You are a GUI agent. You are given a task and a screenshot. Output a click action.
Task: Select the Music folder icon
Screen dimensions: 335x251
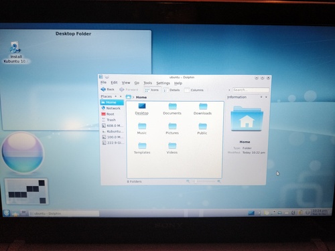pyautogui.click(x=142, y=129)
